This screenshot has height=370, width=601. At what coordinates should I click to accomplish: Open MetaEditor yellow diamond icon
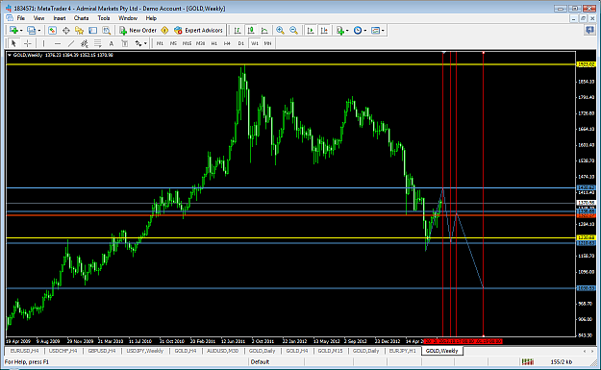tap(164, 30)
